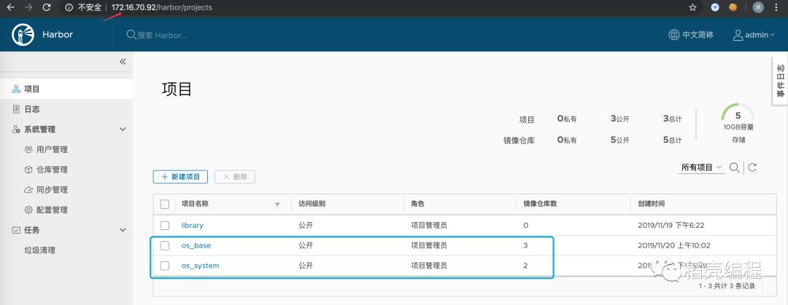Click the 用户管理 users icon

(x=28, y=149)
